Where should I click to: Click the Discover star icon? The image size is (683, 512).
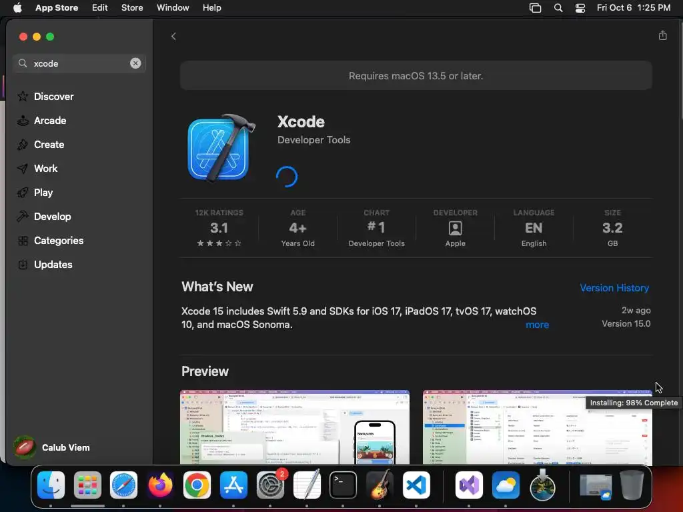tap(23, 96)
